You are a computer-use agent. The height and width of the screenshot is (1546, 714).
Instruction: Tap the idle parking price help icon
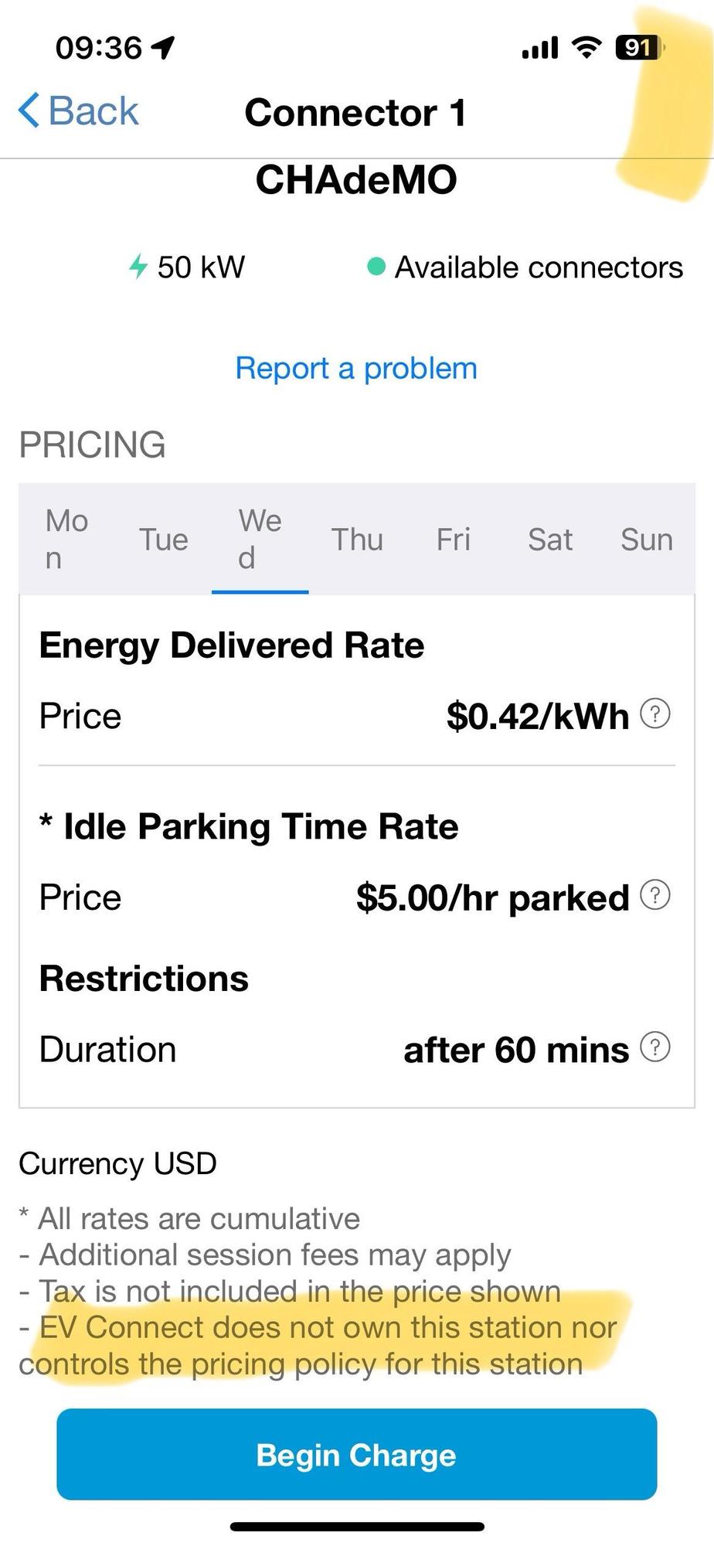[655, 895]
